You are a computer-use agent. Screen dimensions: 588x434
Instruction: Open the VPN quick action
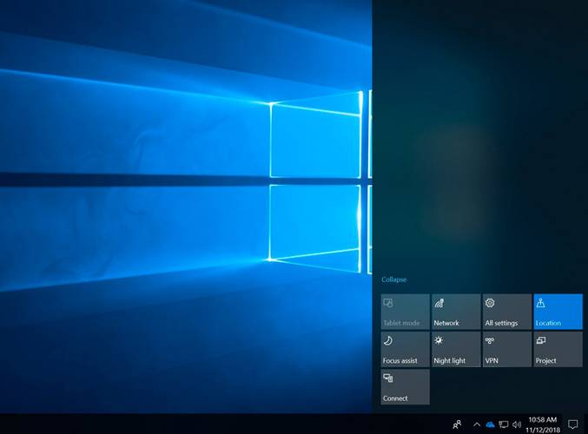[507, 349]
